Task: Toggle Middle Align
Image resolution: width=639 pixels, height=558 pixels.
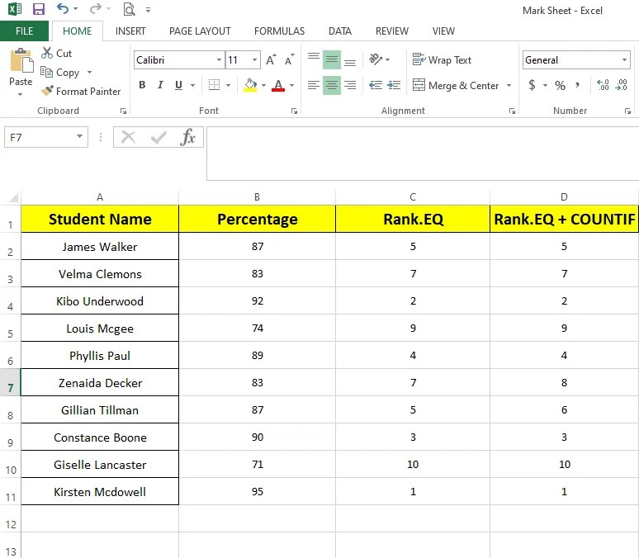Action: (332, 60)
